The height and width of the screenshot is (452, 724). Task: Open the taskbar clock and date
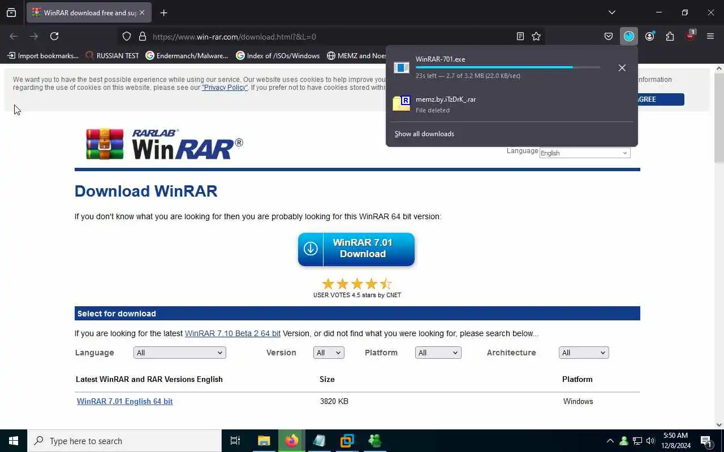pos(676,441)
